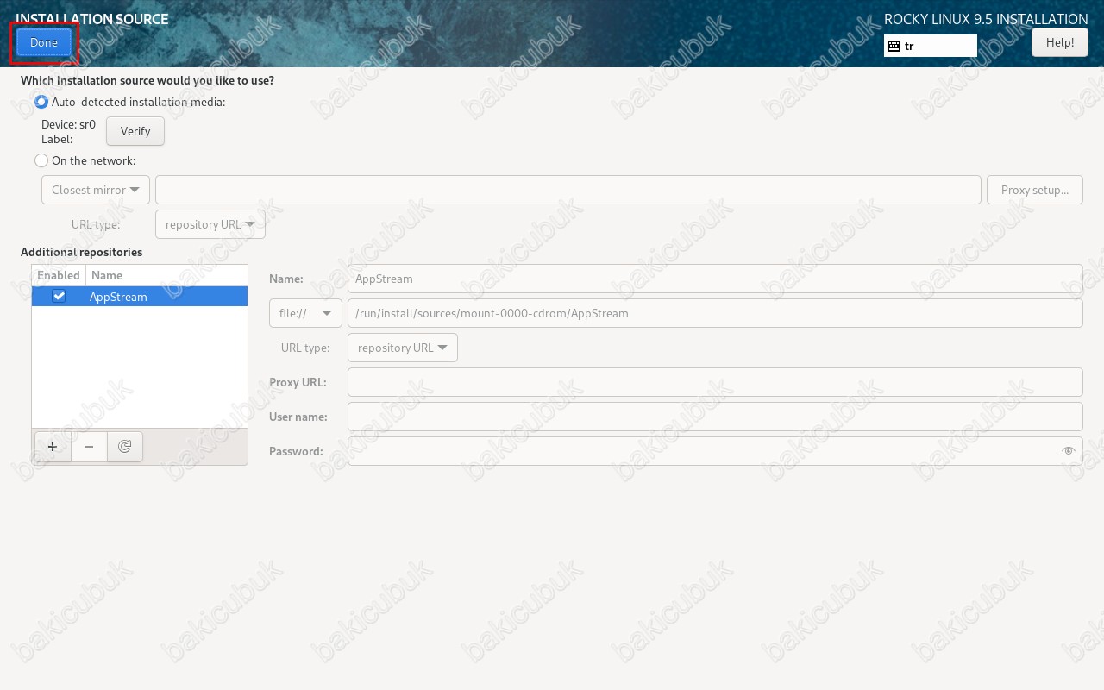Select the AppStream repository row

click(x=140, y=296)
